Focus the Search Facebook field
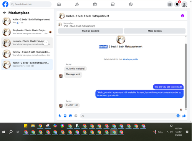 [x=31, y=4]
